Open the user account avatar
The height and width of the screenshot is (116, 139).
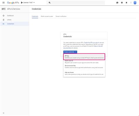[x=135, y=3]
